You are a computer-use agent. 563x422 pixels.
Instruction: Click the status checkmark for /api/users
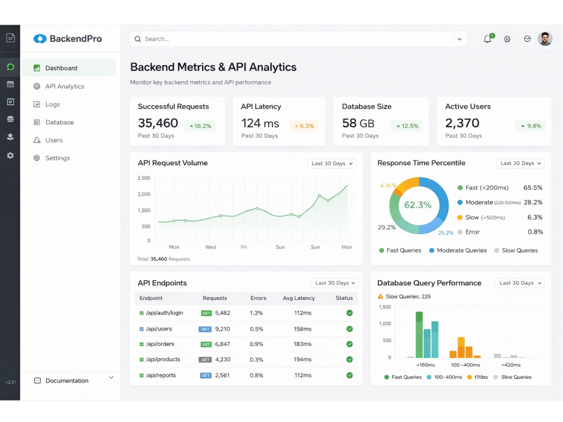350,329
